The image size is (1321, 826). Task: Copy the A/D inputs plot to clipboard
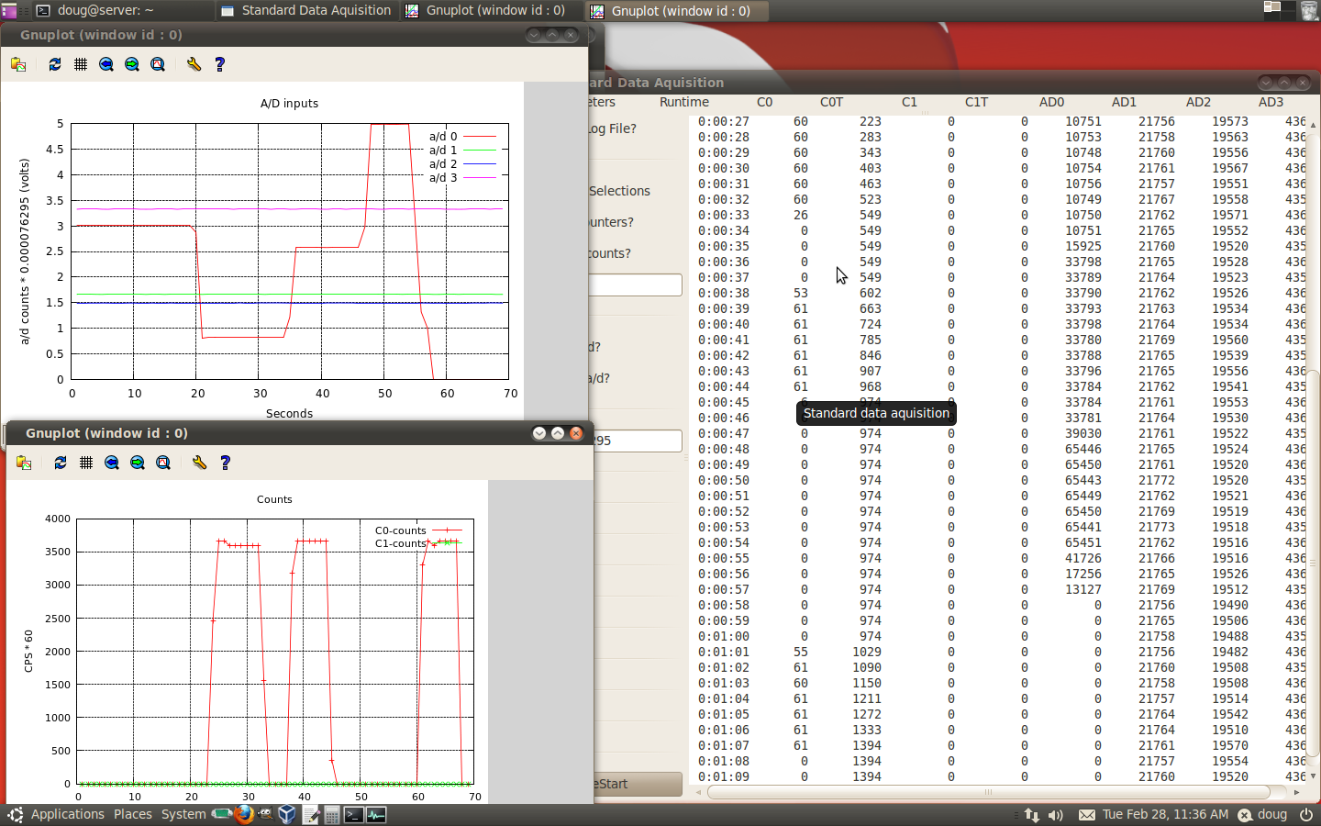pos(18,64)
